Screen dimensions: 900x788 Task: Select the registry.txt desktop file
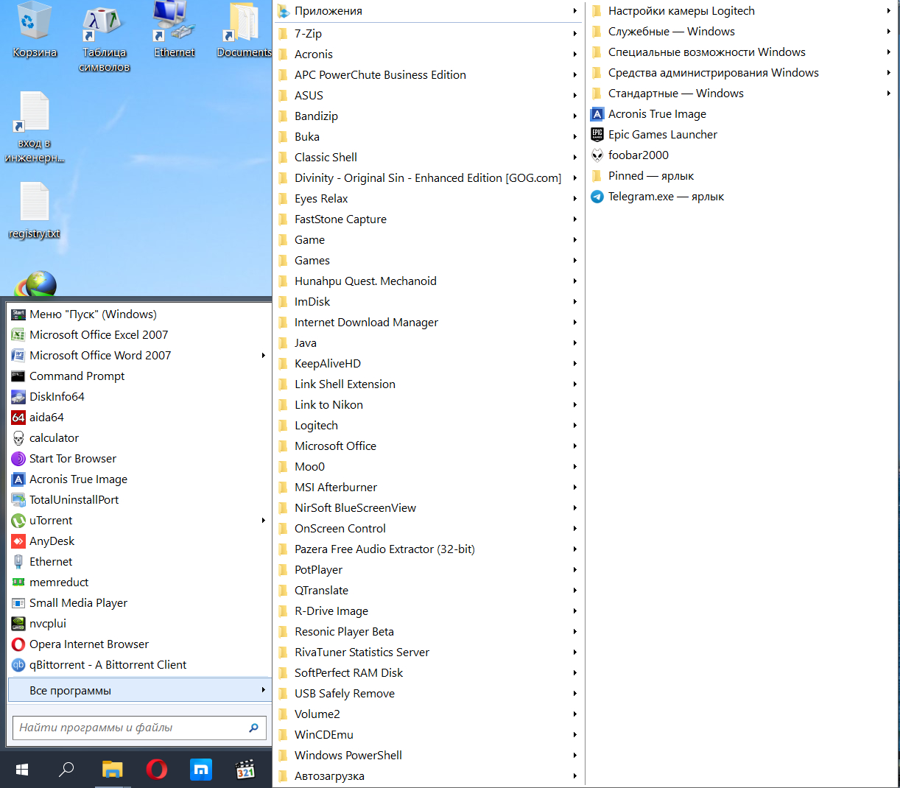pyautogui.click(x=34, y=211)
